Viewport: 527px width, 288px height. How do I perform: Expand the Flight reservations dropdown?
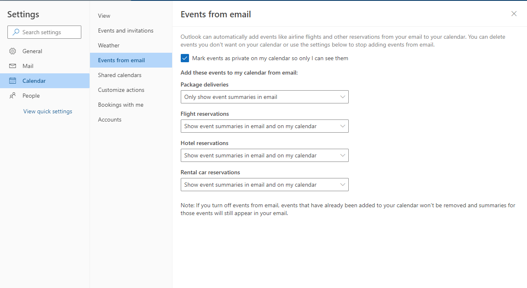click(x=265, y=126)
